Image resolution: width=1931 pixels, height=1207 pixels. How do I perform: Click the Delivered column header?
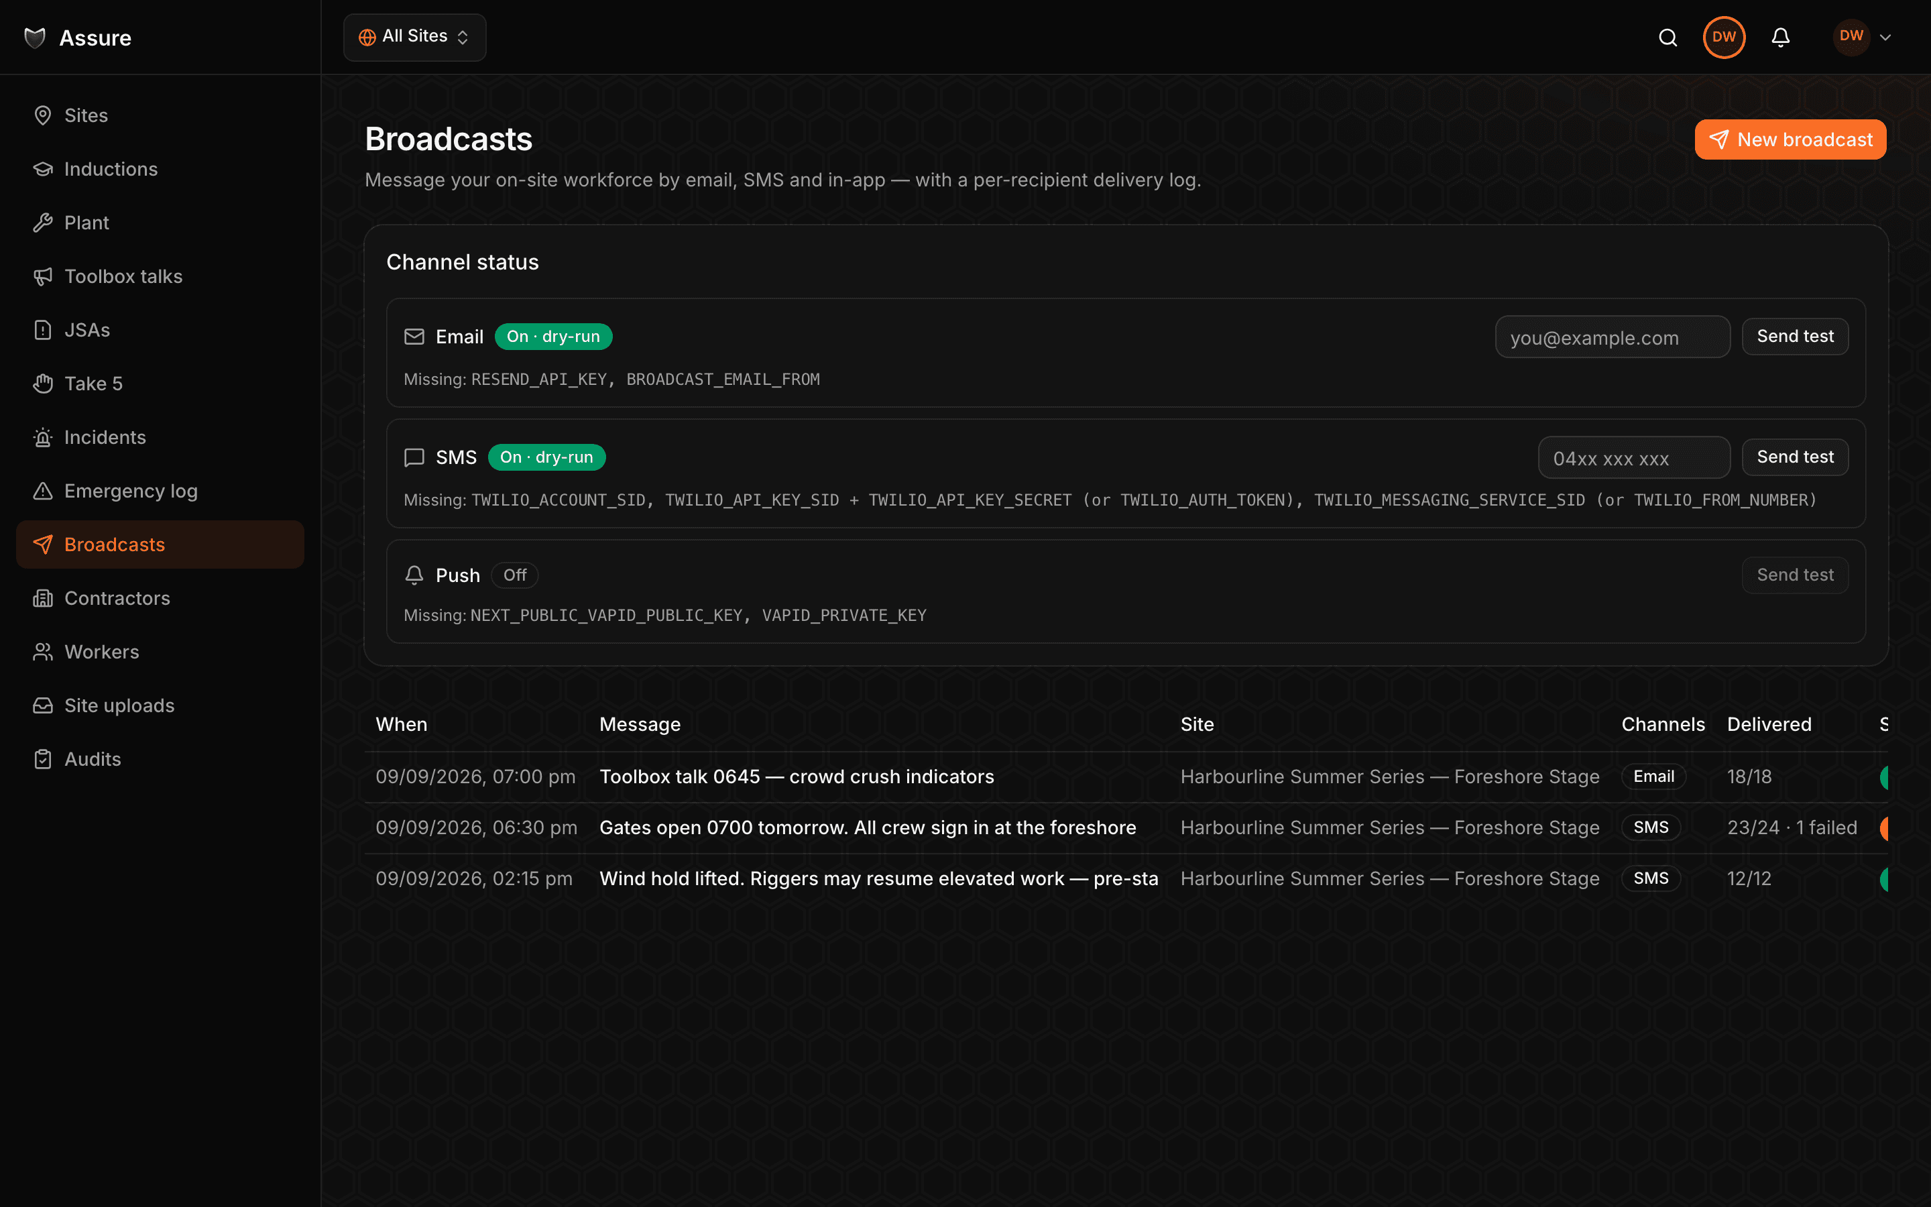(1769, 725)
